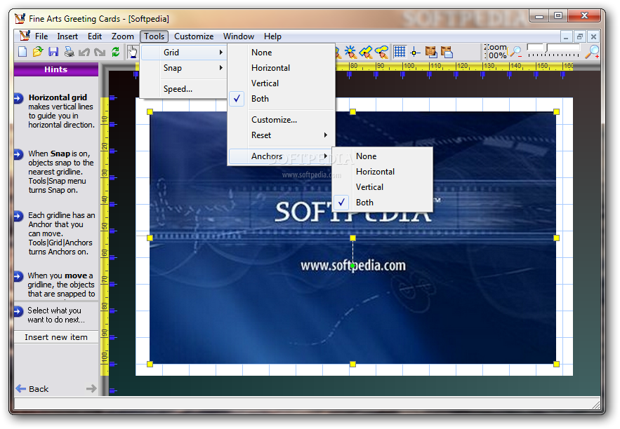This screenshot has width=620, height=429.
Task: Expand the Reset submenu
Action: (281, 135)
